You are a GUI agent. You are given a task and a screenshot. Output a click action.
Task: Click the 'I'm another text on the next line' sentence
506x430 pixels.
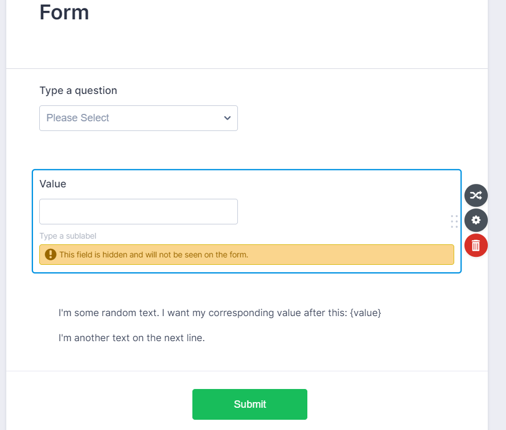(131, 338)
